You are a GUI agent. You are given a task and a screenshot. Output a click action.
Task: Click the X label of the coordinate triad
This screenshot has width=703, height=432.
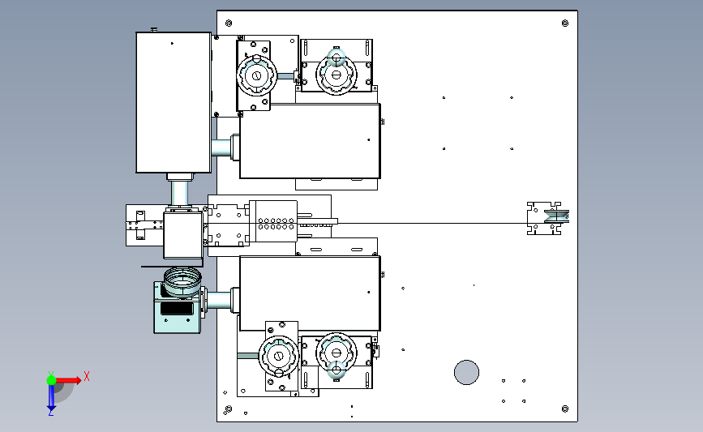(87, 376)
